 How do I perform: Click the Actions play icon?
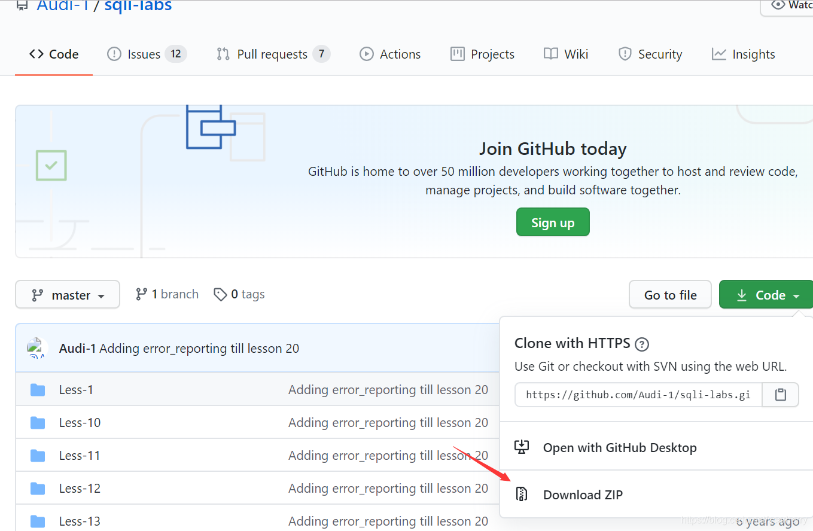coord(366,54)
